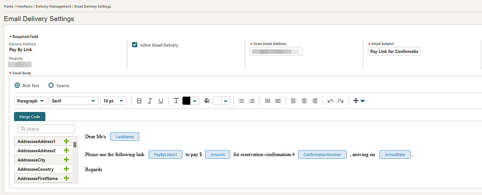
Task: Expand the text color dropdown arrow
Action: [x=195, y=101]
